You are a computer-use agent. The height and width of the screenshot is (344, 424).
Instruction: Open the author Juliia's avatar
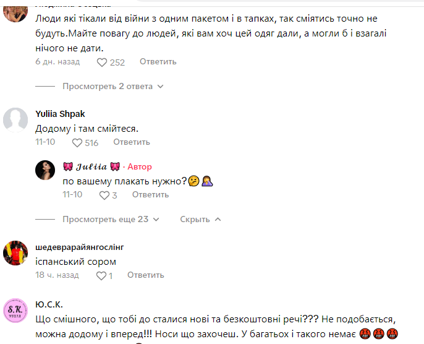pos(45,170)
